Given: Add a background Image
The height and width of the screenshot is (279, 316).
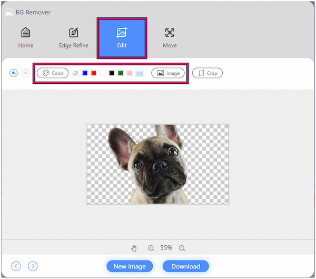Looking at the screenshot, I should [x=168, y=73].
